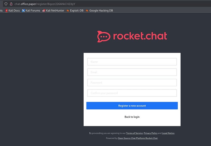Go back via Back to login
The width and height of the screenshot is (211, 146).
(132, 117)
